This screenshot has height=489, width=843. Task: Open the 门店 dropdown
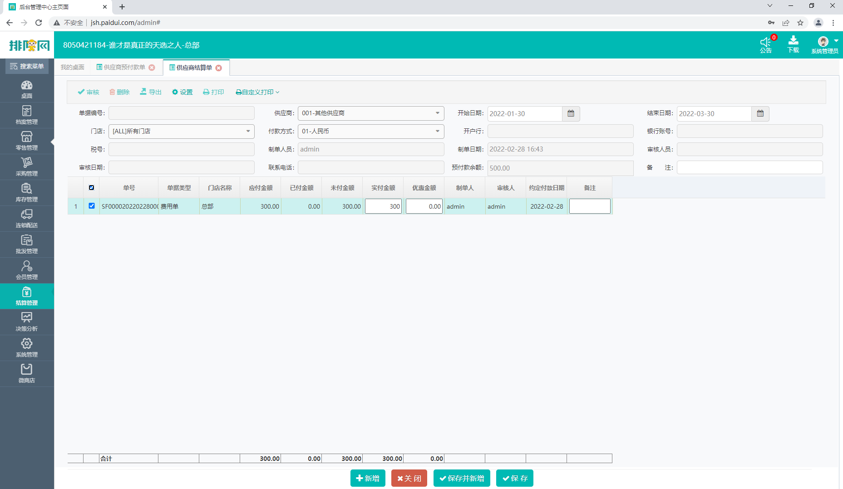182,132
